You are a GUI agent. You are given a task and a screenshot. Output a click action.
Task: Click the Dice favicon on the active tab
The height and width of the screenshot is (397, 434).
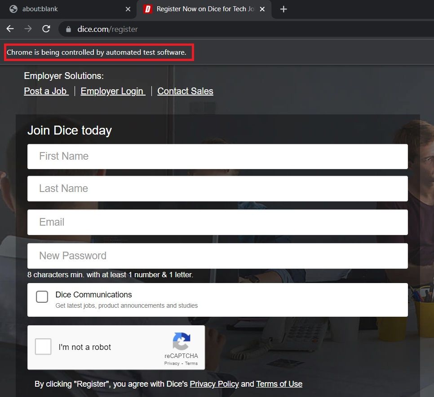[148, 9]
